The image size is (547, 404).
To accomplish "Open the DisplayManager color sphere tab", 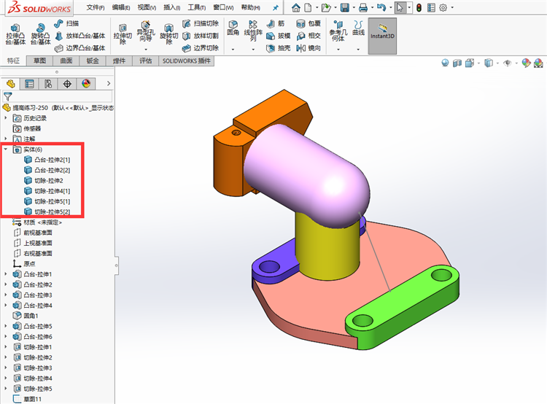I will click(x=86, y=84).
